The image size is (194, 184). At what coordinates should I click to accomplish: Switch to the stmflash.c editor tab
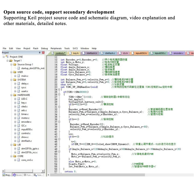(x=108, y=53)
